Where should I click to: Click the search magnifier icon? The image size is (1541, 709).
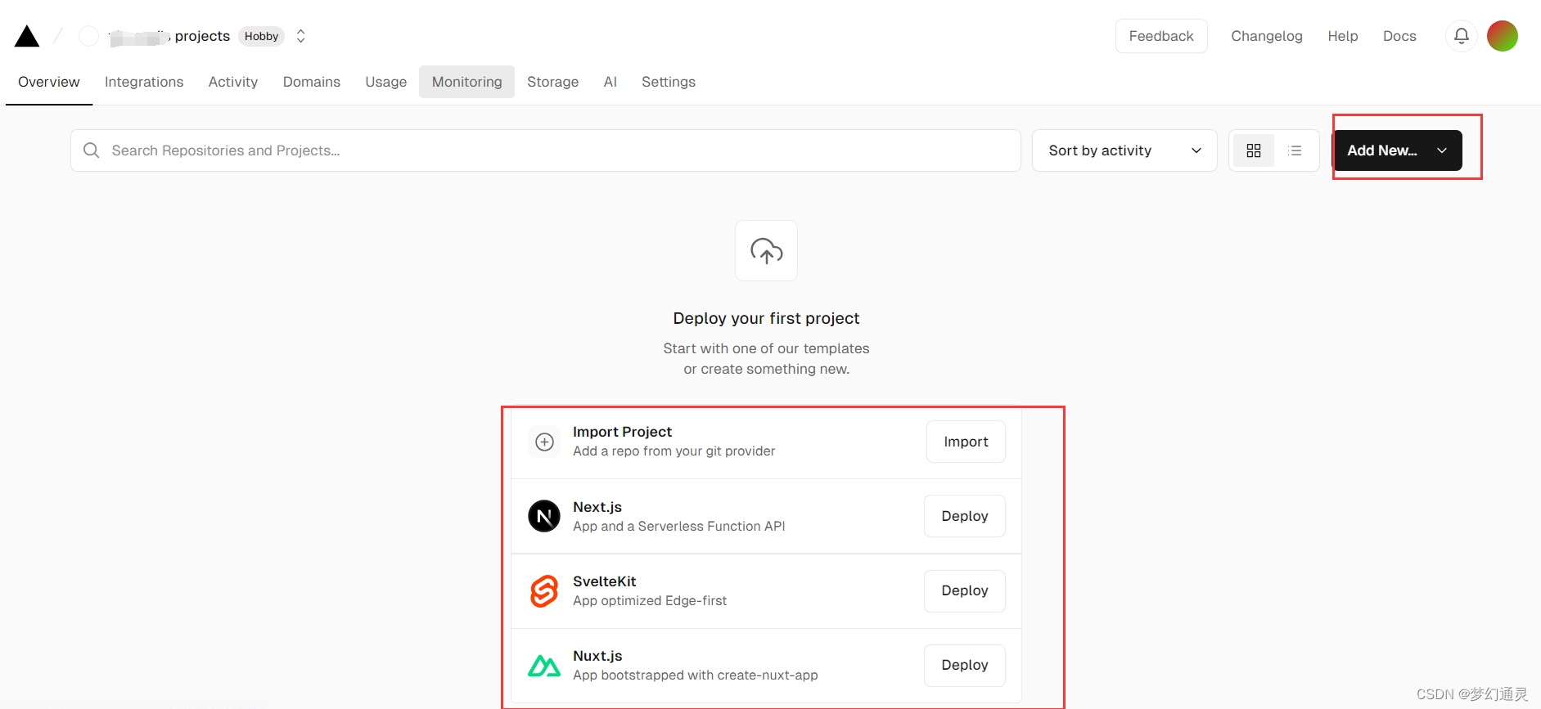pyautogui.click(x=92, y=150)
